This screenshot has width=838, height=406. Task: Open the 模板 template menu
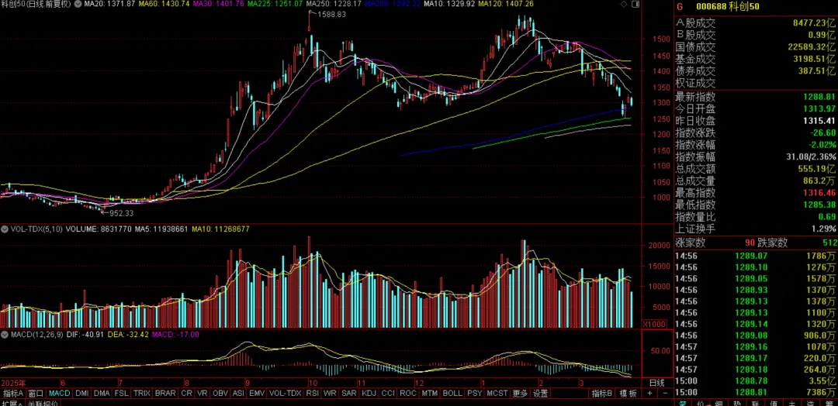[628, 393]
